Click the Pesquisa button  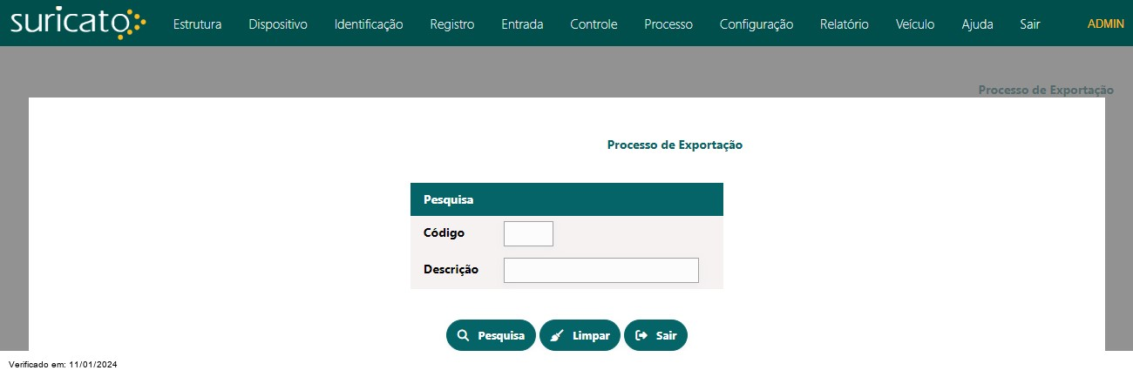[x=491, y=335]
